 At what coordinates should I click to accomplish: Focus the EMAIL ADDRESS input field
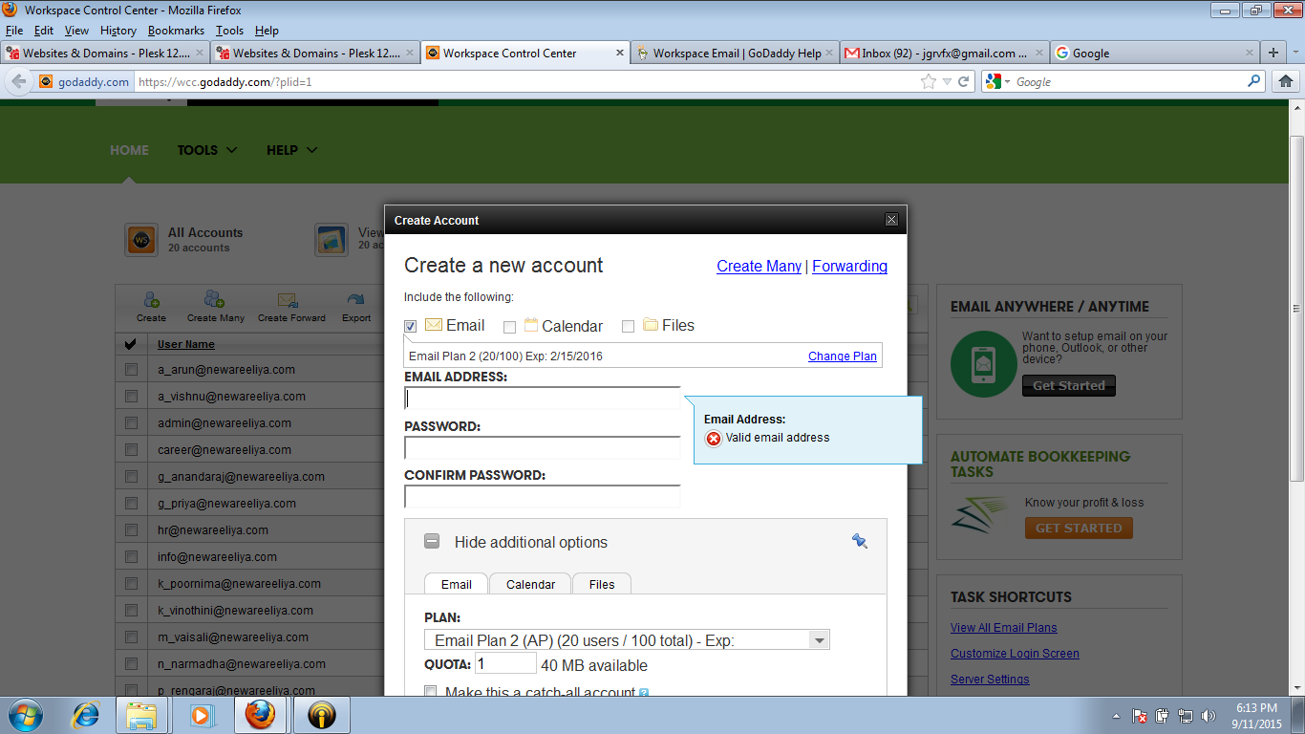point(543,398)
